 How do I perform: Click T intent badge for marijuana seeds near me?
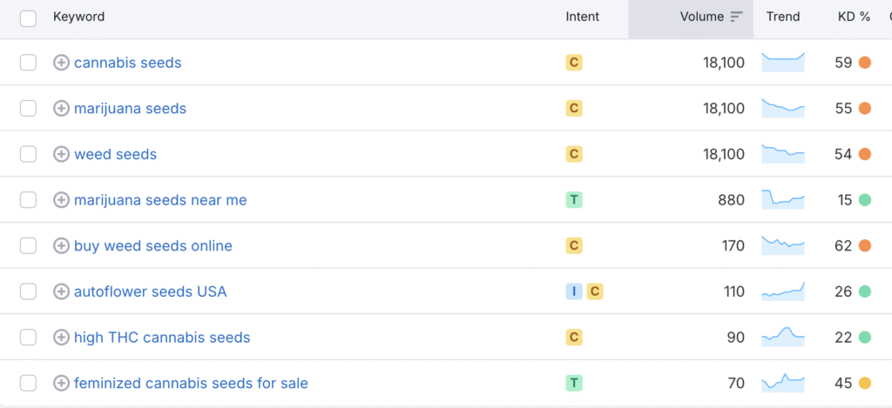tap(574, 200)
